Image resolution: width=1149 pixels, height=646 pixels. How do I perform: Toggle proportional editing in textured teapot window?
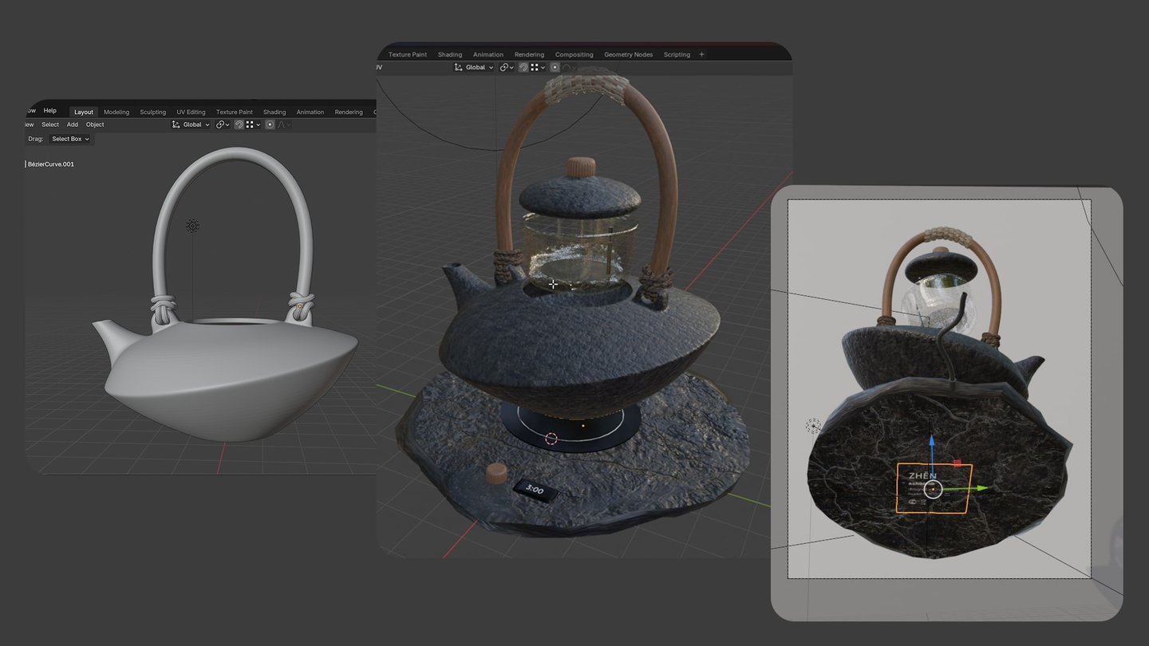click(x=555, y=68)
